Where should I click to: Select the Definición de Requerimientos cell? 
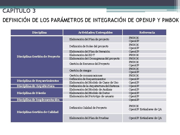[x=93, y=79]
